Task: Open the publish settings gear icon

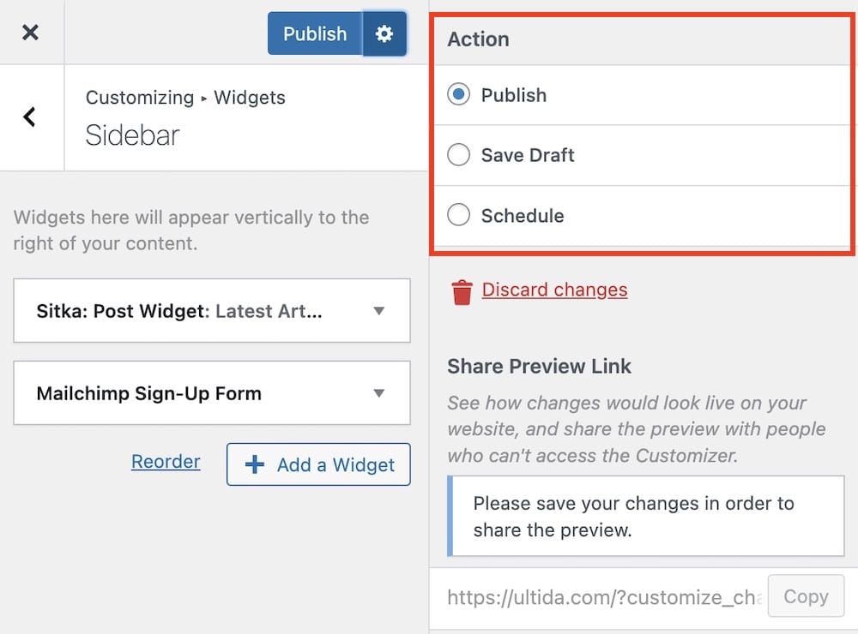Action: coord(384,33)
